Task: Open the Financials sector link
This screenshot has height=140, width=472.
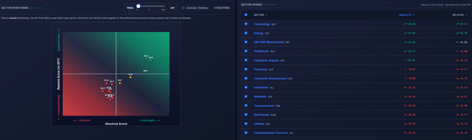Action: point(261,69)
